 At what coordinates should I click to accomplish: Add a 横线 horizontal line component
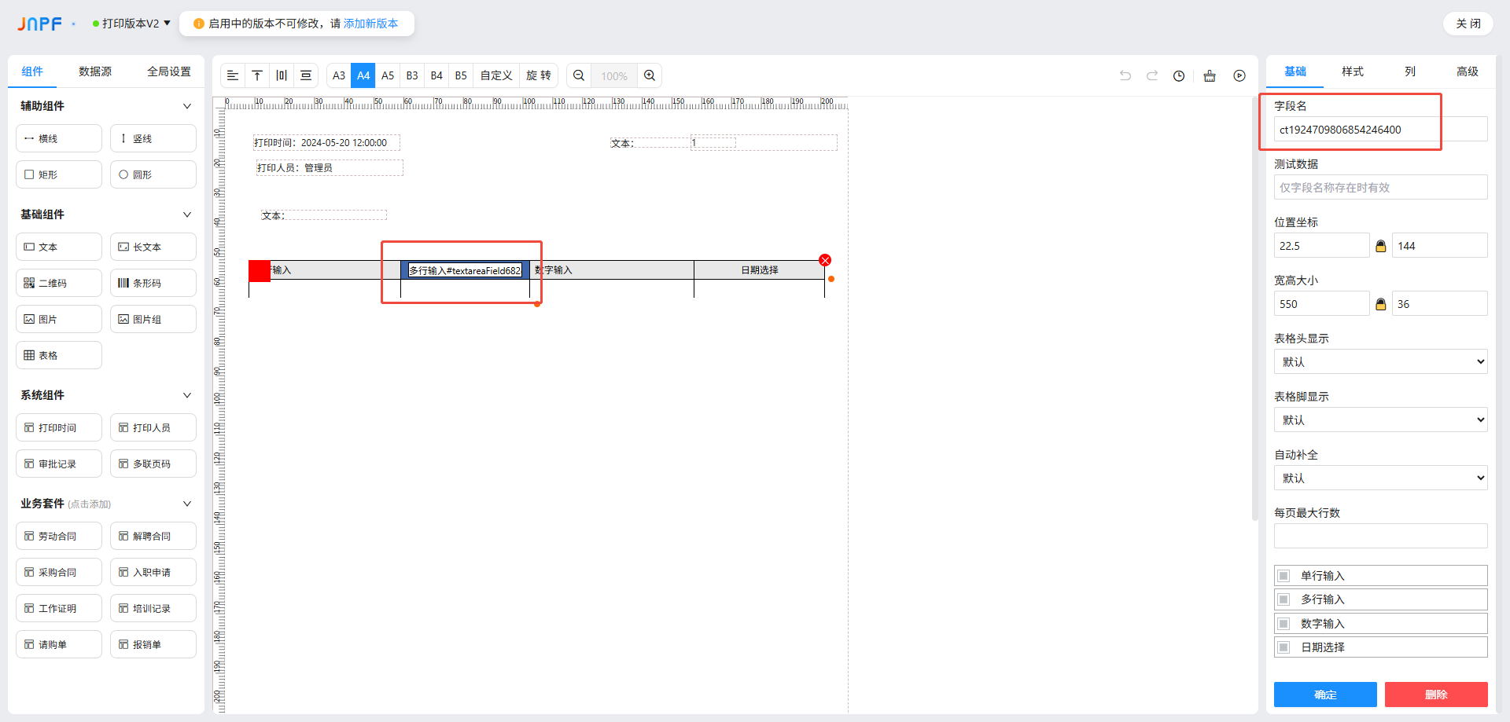pos(59,138)
